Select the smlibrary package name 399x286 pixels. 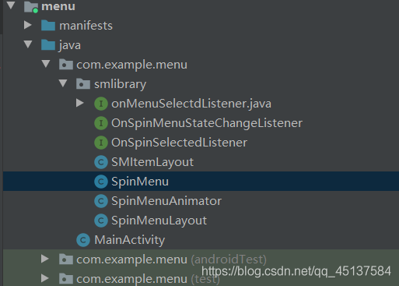121,84
